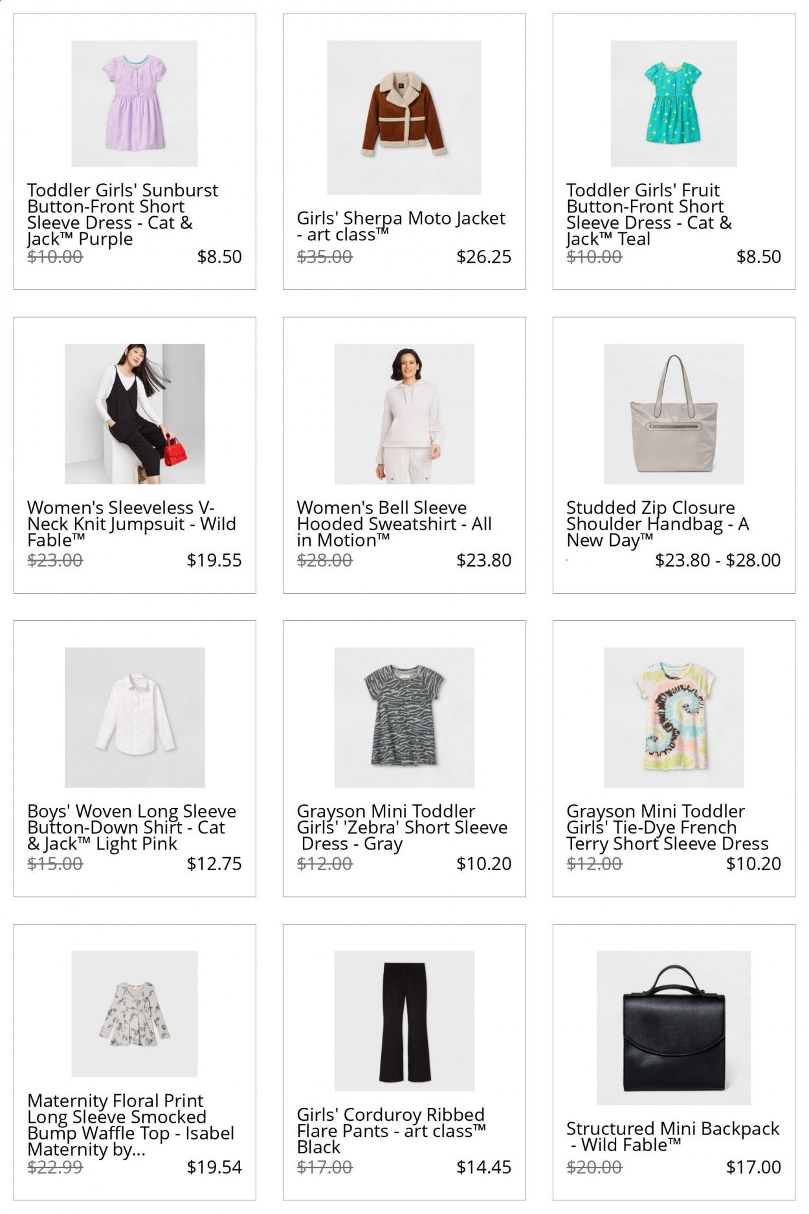View the Zebra short sleeve dress image

[x=404, y=717]
